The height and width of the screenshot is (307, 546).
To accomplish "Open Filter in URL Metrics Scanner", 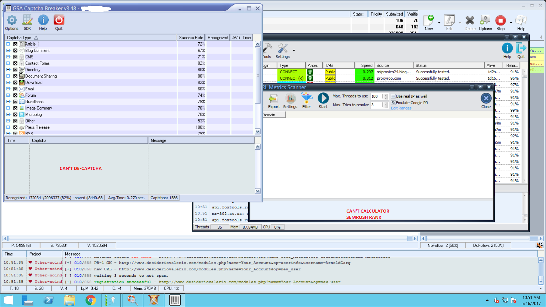I will (x=307, y=101).
